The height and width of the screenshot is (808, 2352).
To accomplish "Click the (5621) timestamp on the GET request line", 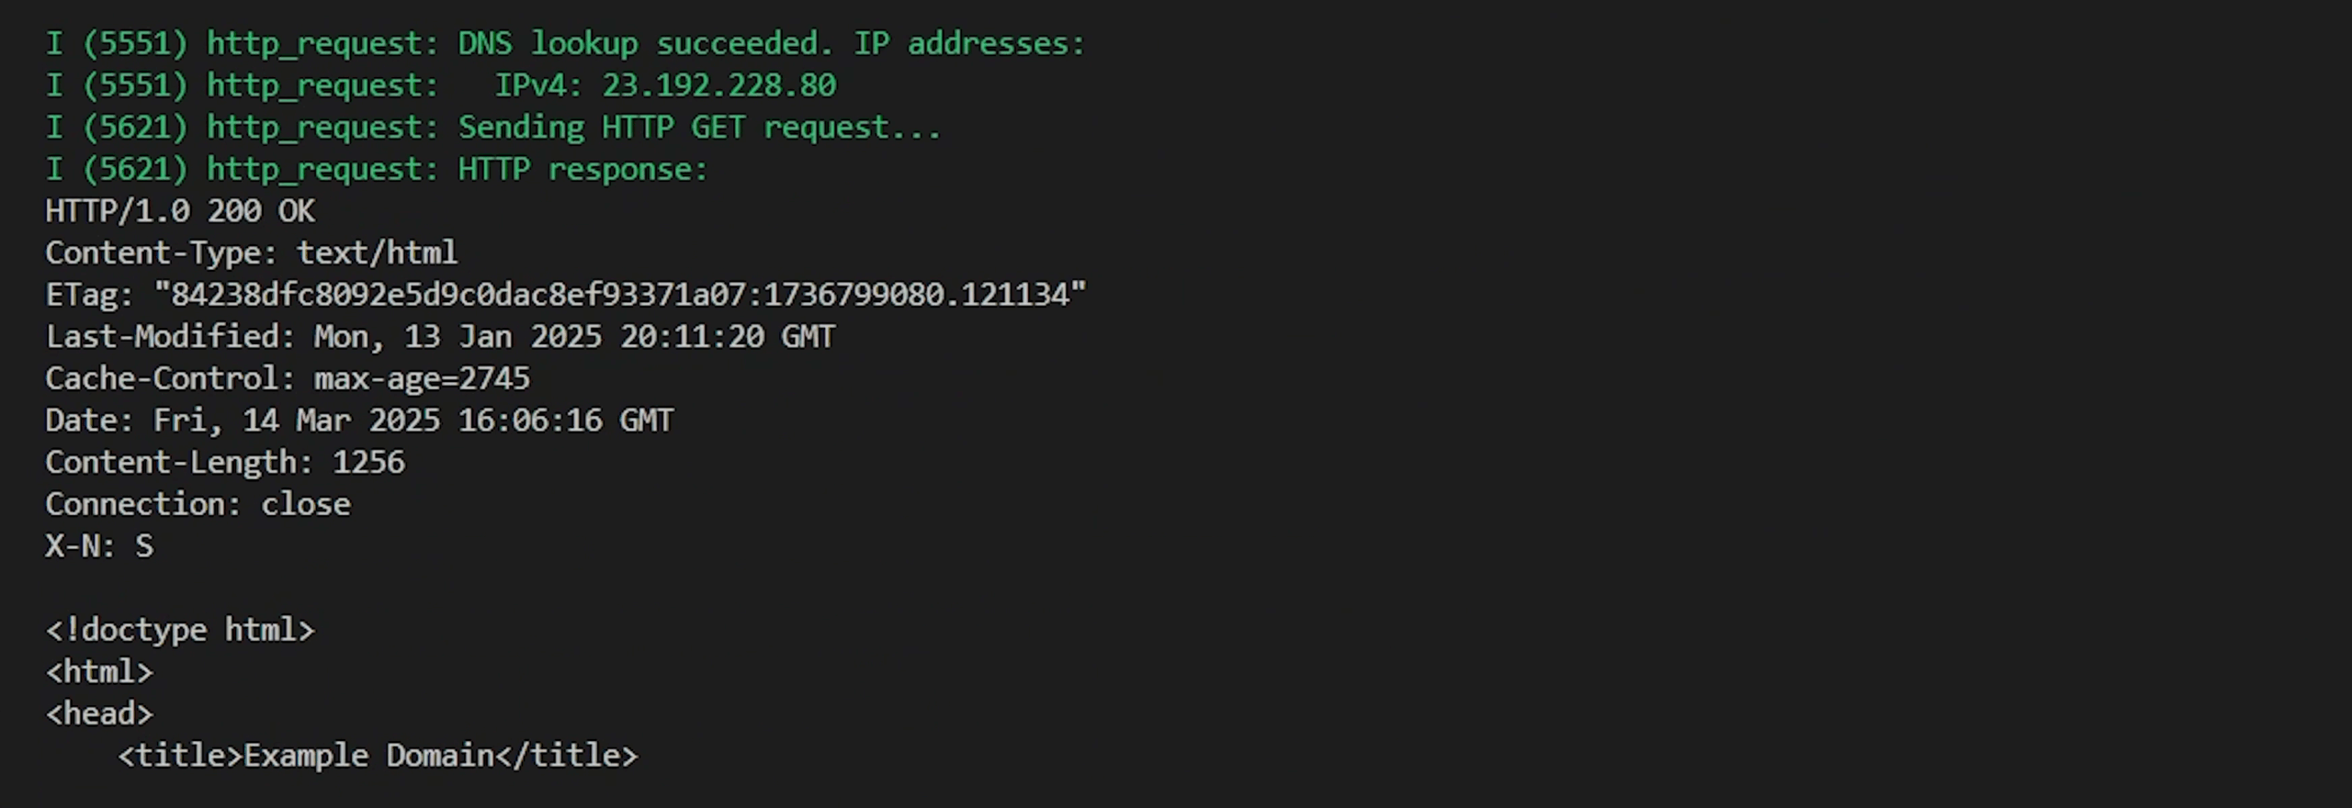I will (135, 128).
